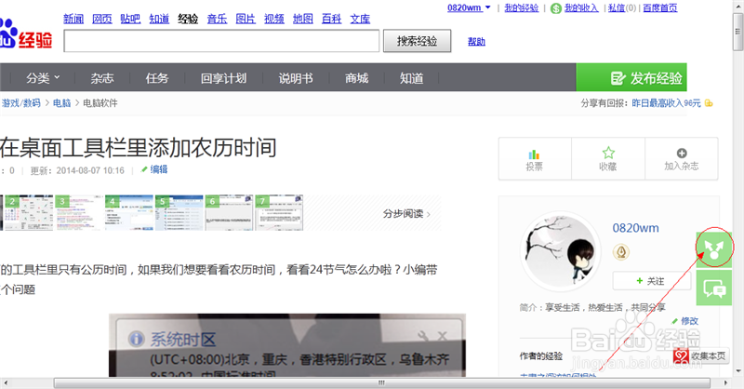This screenshot has width=744, height=389.
Task: Click the 电脑 breadcrumb link
Action: [x=61, y=103]
